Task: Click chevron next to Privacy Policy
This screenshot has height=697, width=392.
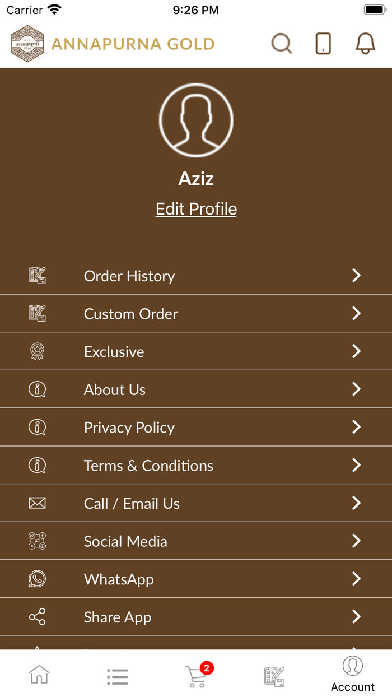Action: click(356, 427)
